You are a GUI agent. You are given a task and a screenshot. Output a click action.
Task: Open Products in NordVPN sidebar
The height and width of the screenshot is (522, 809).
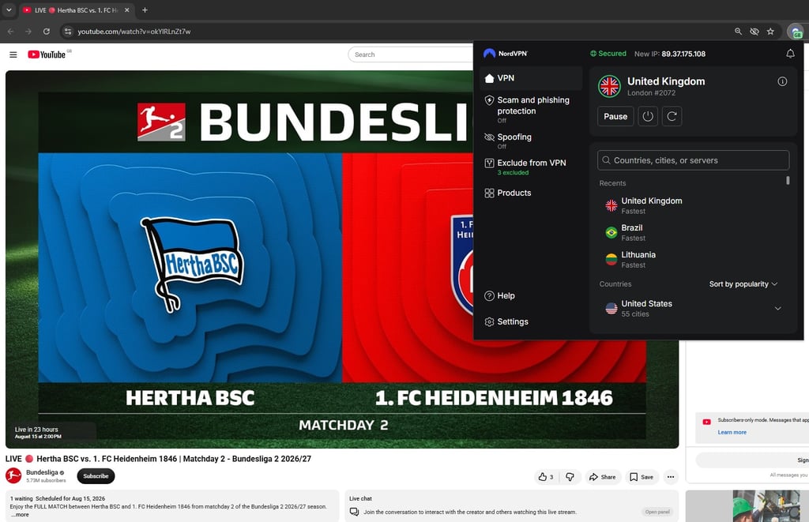[x=530, y=193]
